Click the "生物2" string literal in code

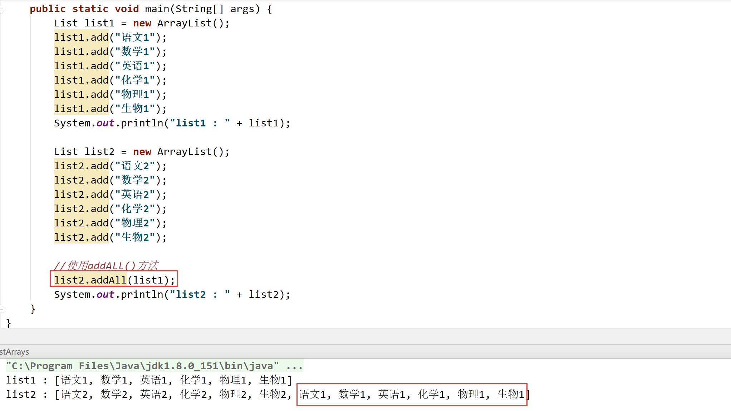point(135,237)
